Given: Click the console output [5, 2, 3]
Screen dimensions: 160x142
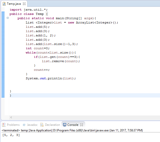Looking at the screenshot, I should [11, 135].
